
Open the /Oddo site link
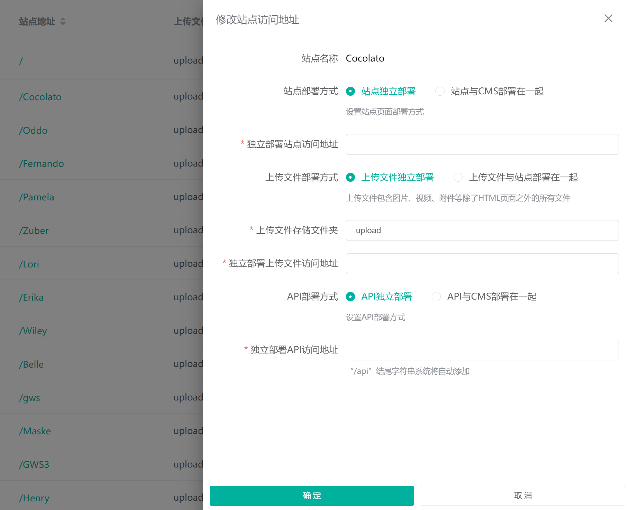tap(33, 130)
